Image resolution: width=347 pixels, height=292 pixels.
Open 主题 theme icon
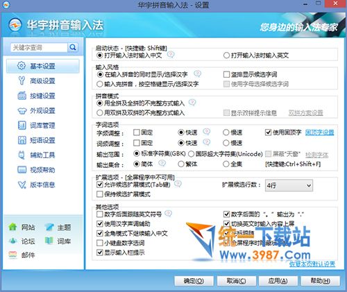click(x=49, y=227)
